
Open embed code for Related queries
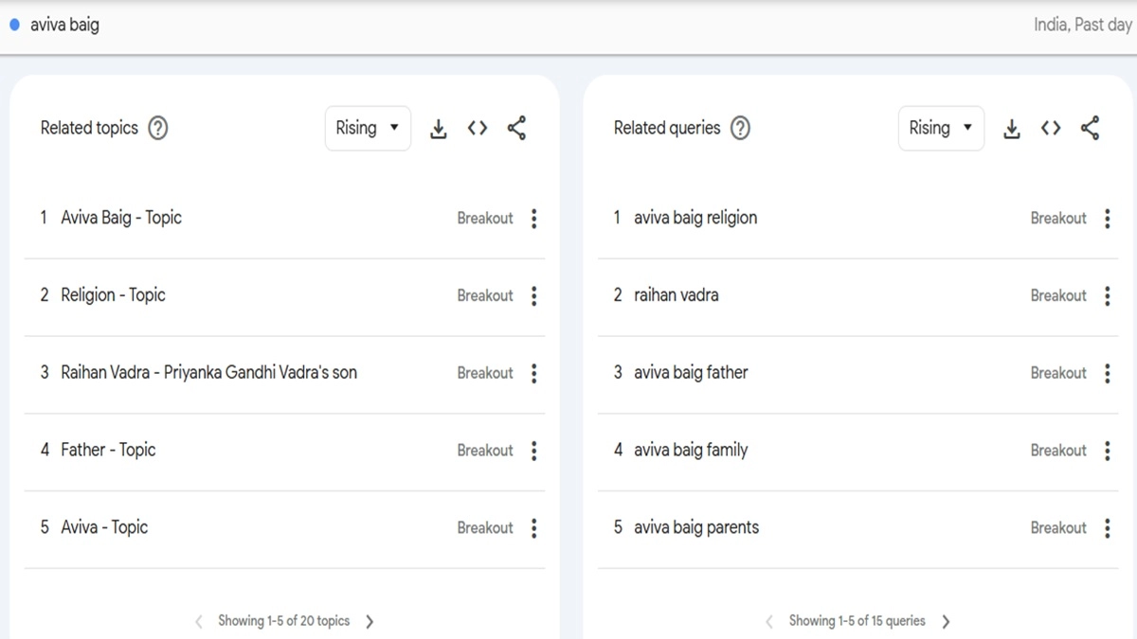(1051, 129)
